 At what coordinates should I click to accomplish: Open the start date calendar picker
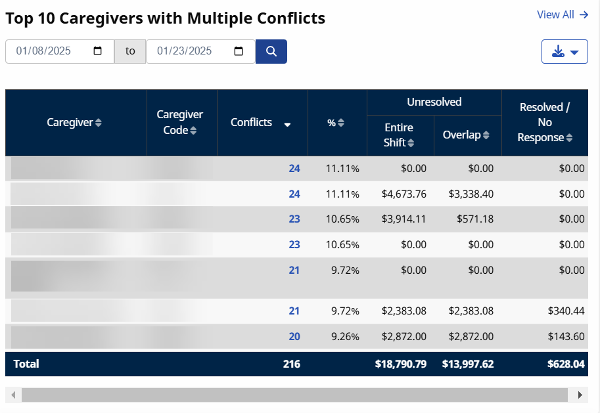(x=98, y=51)
